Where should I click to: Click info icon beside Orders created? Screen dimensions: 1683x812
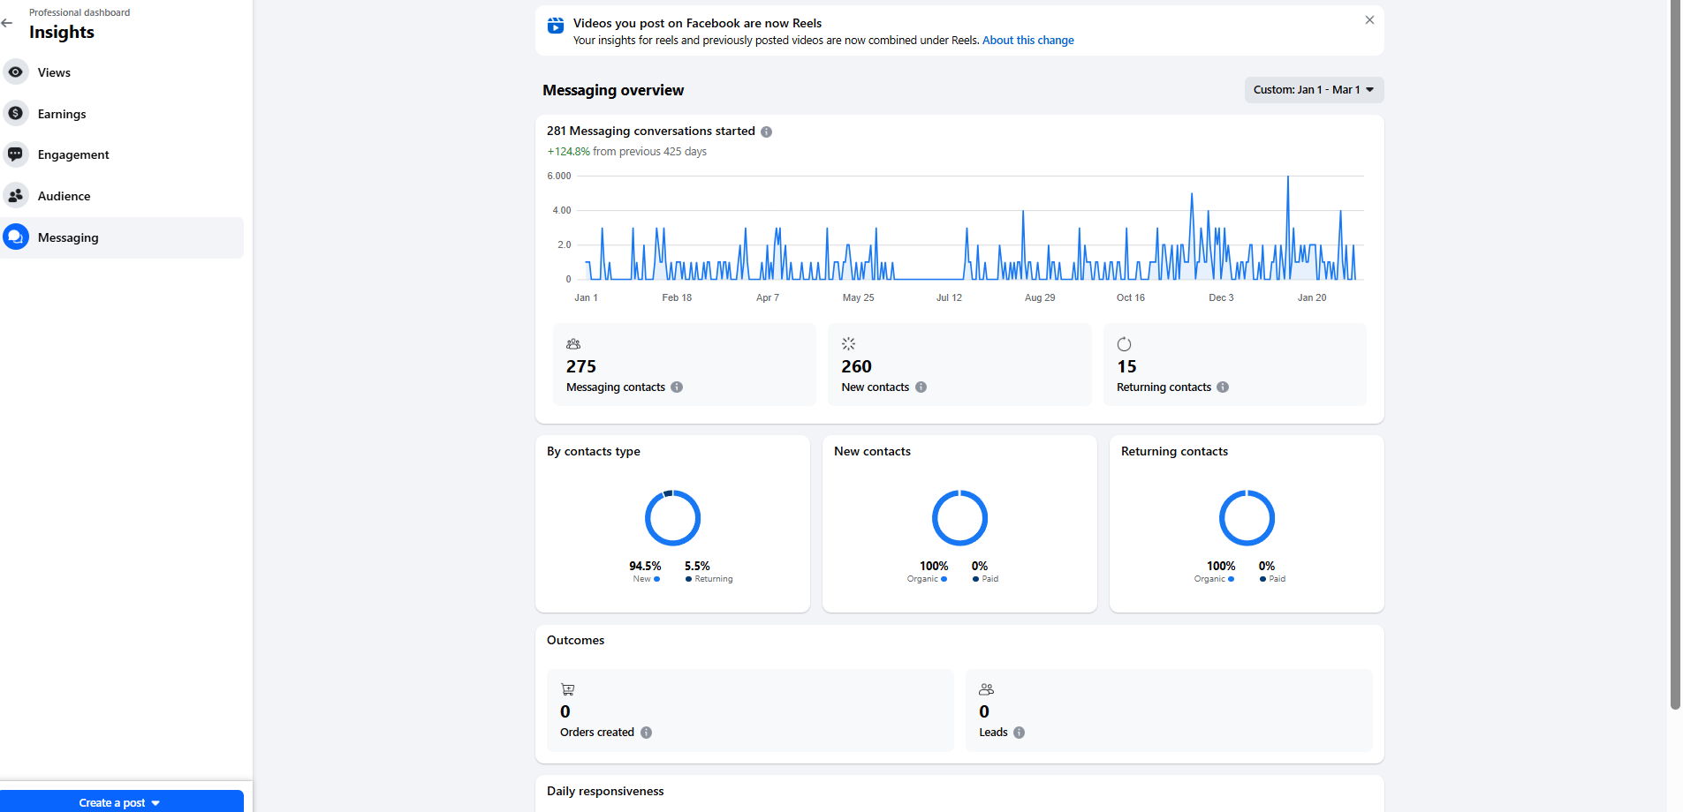coord(646,733)
